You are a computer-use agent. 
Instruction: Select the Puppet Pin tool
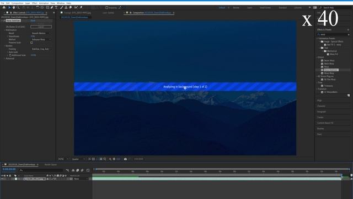81,7
